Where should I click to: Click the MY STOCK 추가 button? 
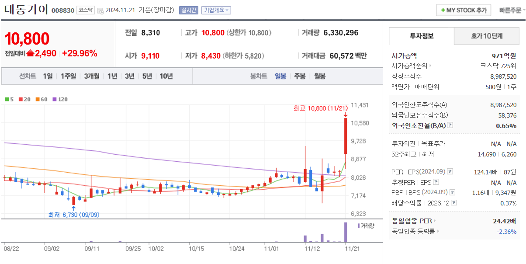pos(464,10)
